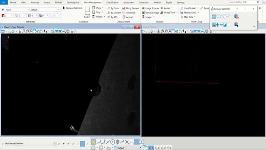266x150 pixels.
Task: Open the None template dropdown in Attributes
Action: (x=17, y=10)
